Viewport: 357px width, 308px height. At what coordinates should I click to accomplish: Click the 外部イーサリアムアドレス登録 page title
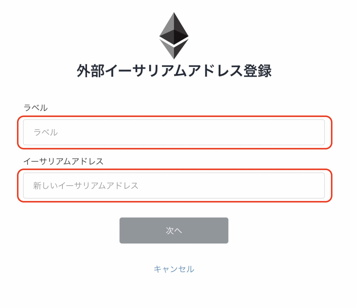click(x=174, y=70)
